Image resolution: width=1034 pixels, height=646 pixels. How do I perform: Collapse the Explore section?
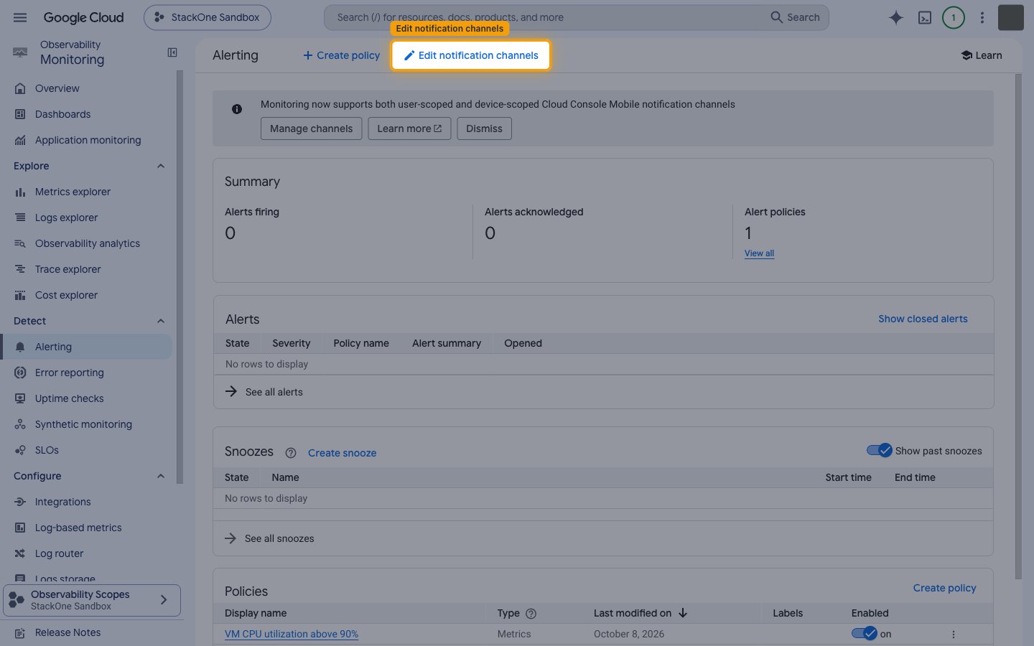[x=161, y=166]
